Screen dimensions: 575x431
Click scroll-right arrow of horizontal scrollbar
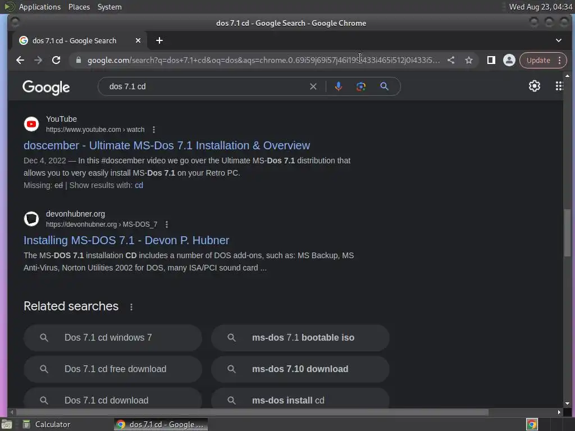click(x=559, y=412)
